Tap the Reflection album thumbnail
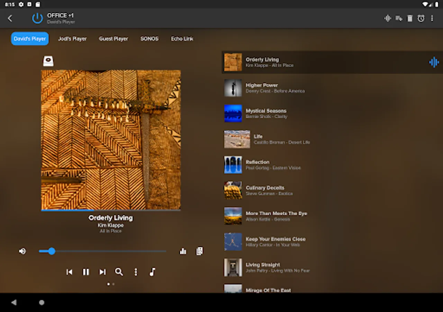The height and width of the screenshot is (312, 443). pyautogui.click(x=233, y=165)
